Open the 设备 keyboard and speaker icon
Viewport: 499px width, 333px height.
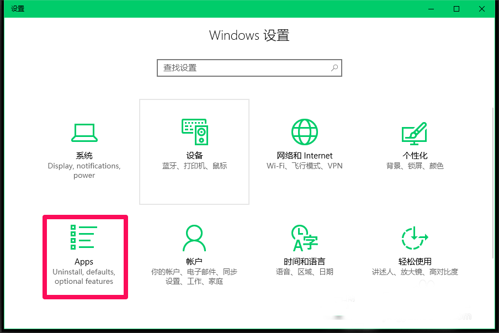pyautogui.click(x=194, y=131)
